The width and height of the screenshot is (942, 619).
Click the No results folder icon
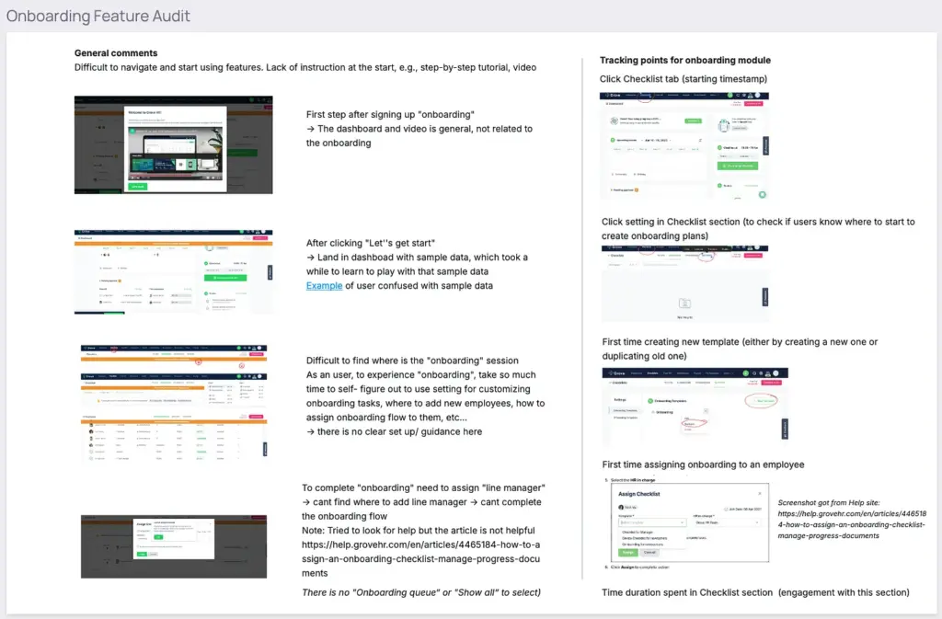(x=684, y=302)
